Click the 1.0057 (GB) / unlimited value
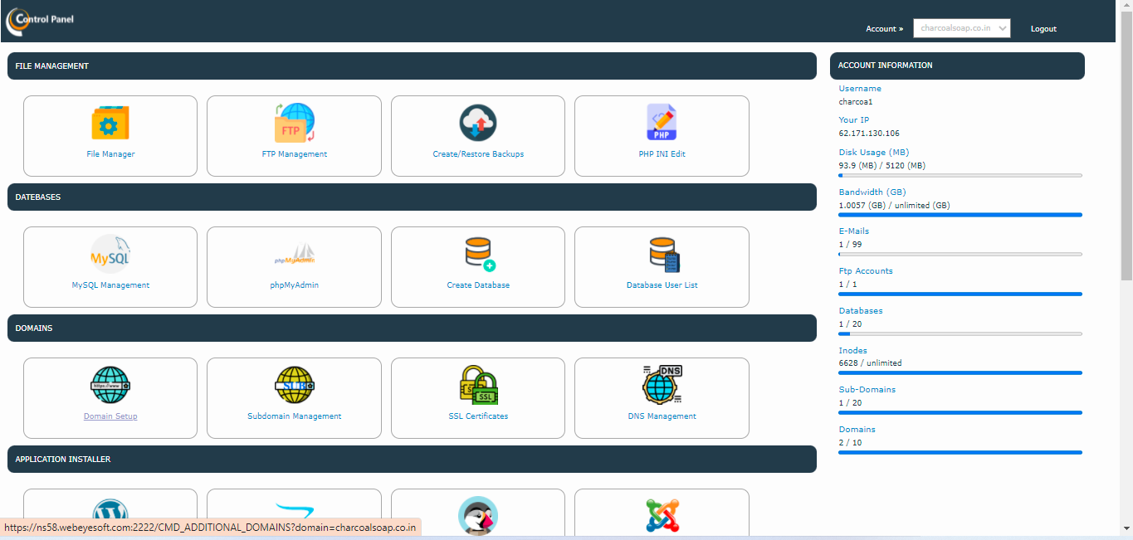1133x540 pixels. 895,205
